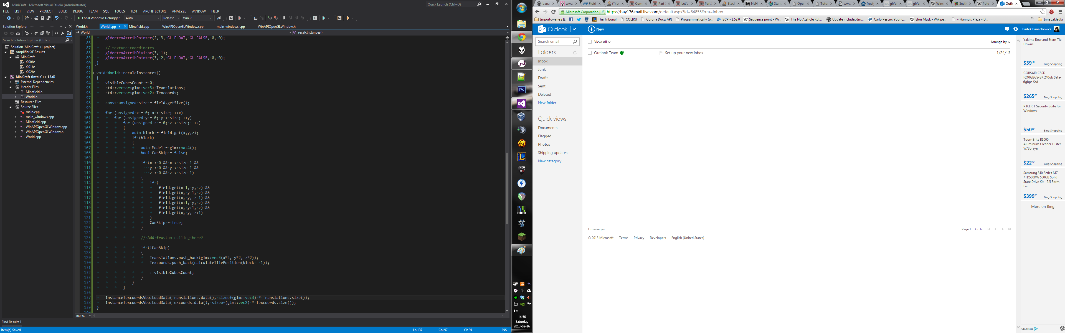Check the select-all checkbox beside View: All

point(590,42)
